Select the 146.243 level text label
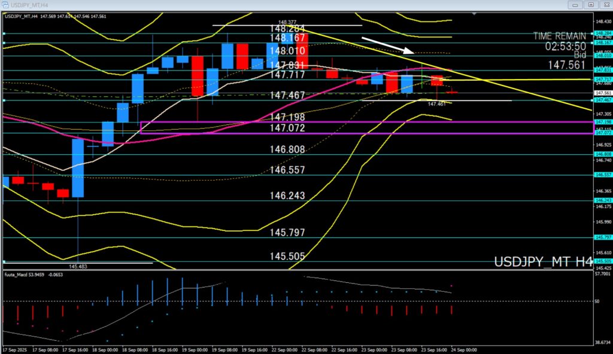 (x=287, y=196)
